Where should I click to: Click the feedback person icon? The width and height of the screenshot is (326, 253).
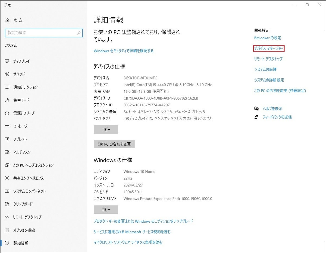[x=256, y=117]
